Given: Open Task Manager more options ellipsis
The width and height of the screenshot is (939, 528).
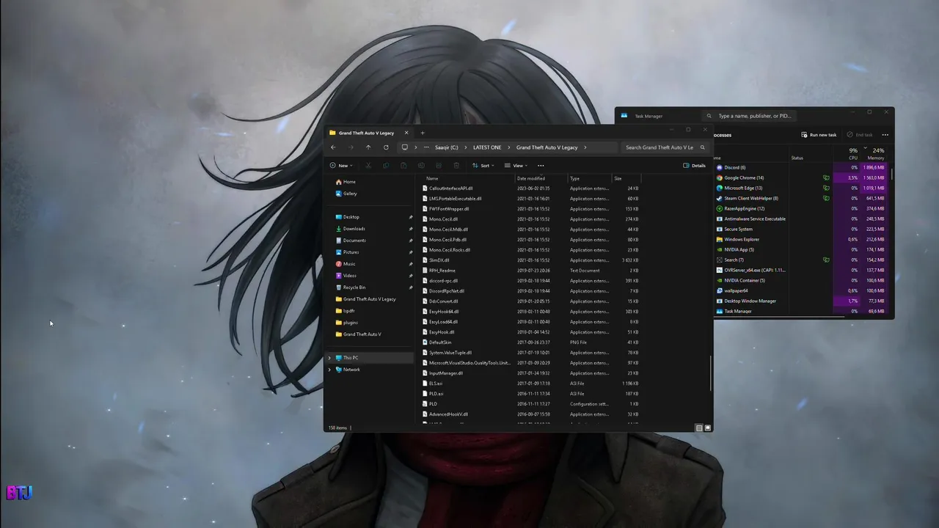Looking at the screenshot, I should (x=885, y=135).
